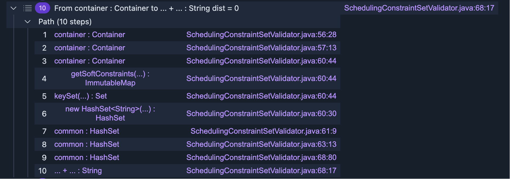This screenshot has height=179, width=510.
Task: Select step 3 'container : Container'
Action: 89,61
